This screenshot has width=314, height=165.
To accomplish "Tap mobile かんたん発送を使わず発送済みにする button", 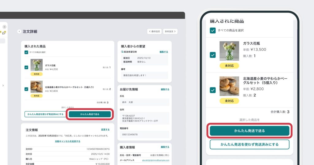I will 249,144.
